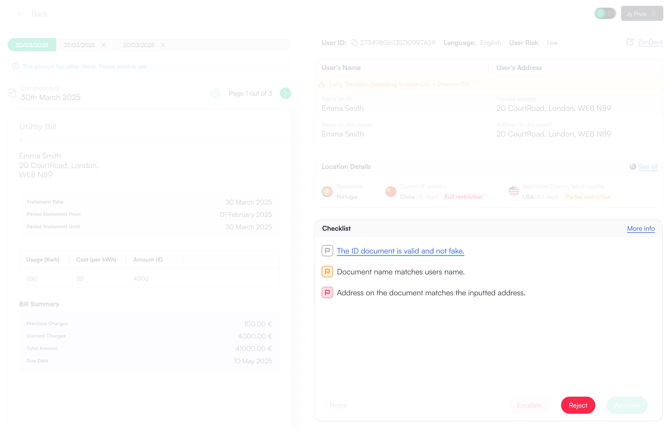
Task: Open ZenDesk external link
Action: point(650,42)
